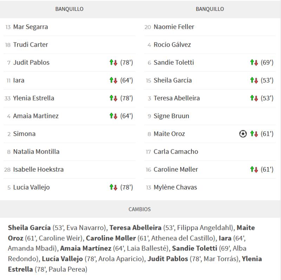
Task: Click the (61') minute for Maite Oroz
Action: click(267, 134)
